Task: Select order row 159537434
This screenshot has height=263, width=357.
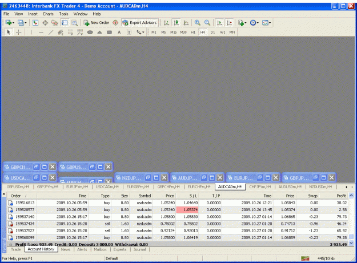Action: coord(178,224)
